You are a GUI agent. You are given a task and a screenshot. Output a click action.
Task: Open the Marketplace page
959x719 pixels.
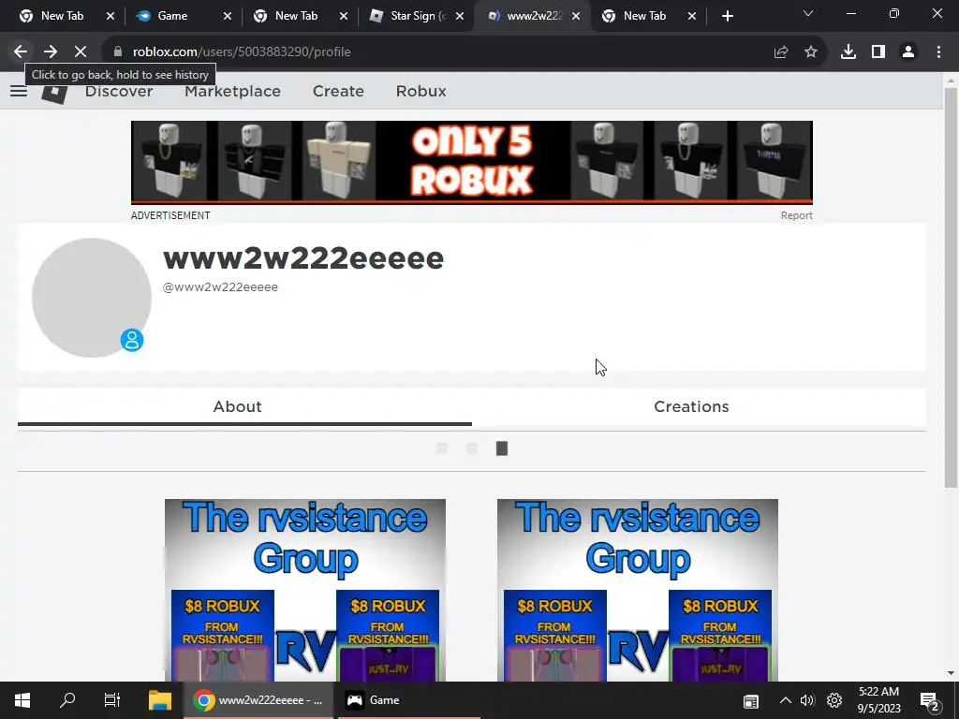click(x=232, y=91)
